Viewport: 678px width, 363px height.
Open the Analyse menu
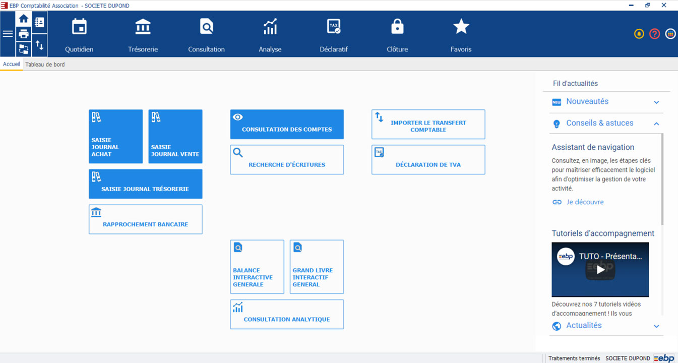[x=270, y=35]
